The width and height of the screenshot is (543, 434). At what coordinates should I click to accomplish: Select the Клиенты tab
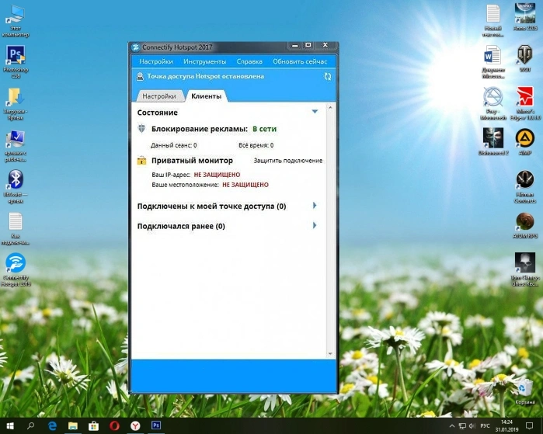(x=207, y=96)
